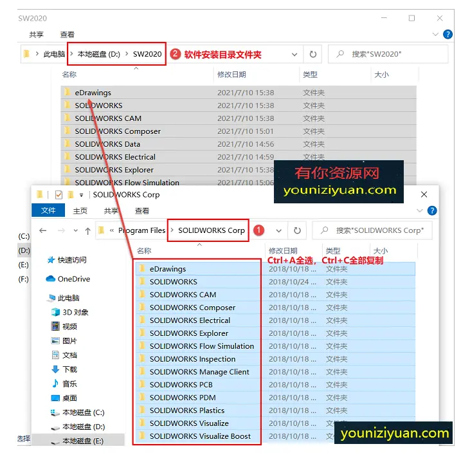This screenshot has width=461, height=453.
Task: Click the eDrawings folder icon in SW2020 window
Action: tap(68, 92)
